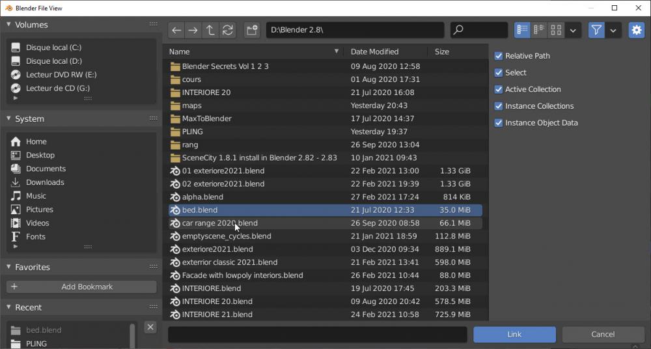Edit the D:\Blender 2.8\ path field
The height and width of the screenshot is (349, 651).
tap(355, 31)
